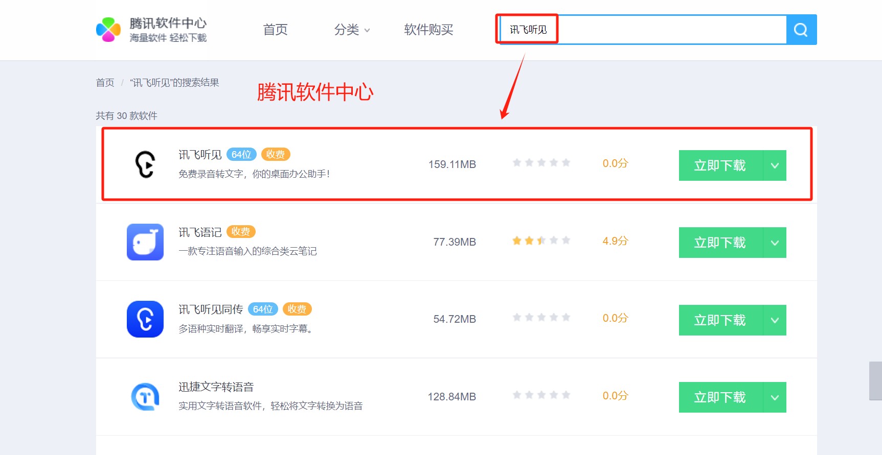This screenshot has width=882, height=455.
Task: Click the 0.0分 score for 讯飞听见同传
Action: 615,318
